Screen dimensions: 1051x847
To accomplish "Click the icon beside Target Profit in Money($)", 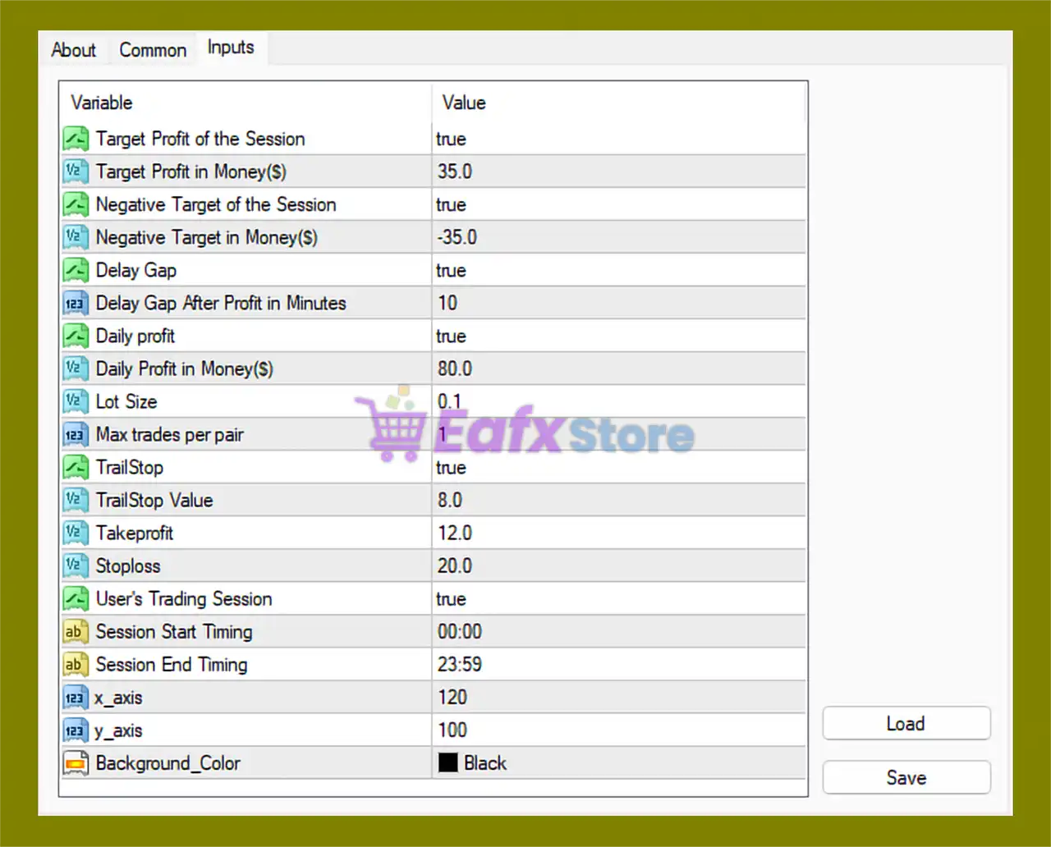I will tap(76, 172).
